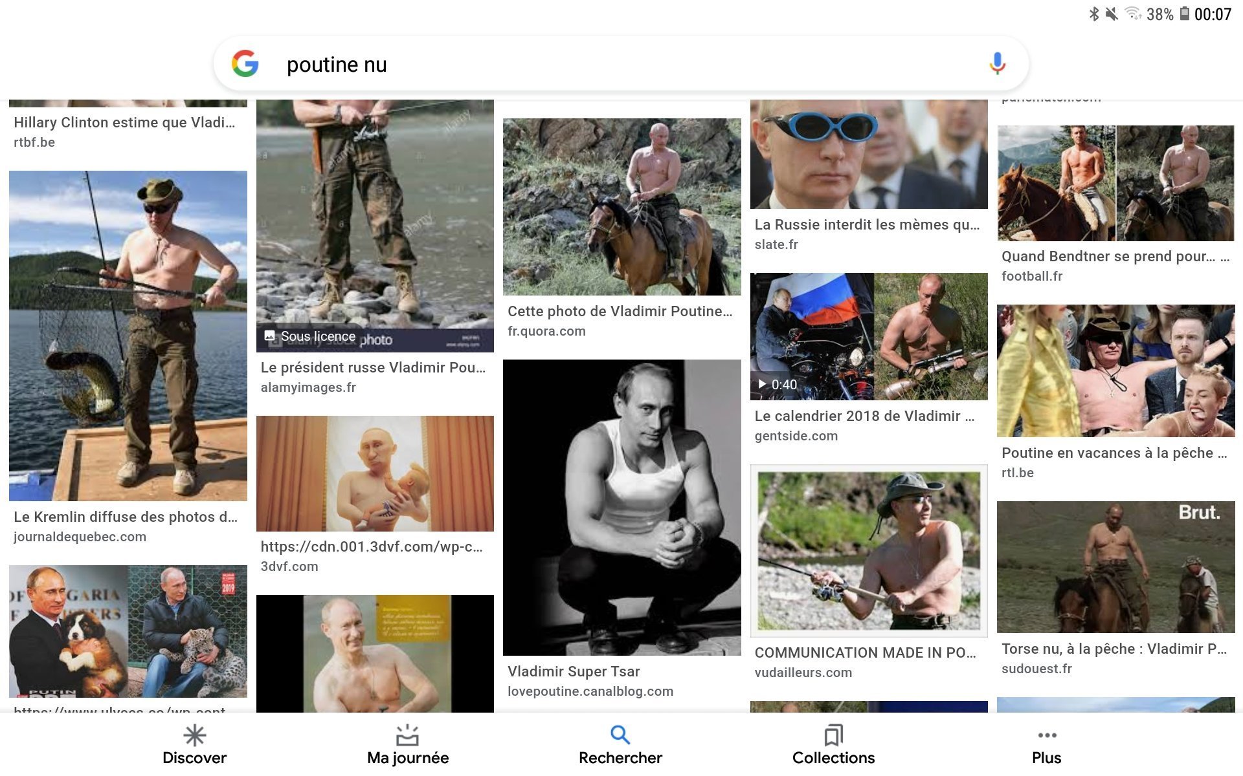Open the fr.quora.com horse-riding image result
The image size is (1243, 776).
[x=622, y=207]
